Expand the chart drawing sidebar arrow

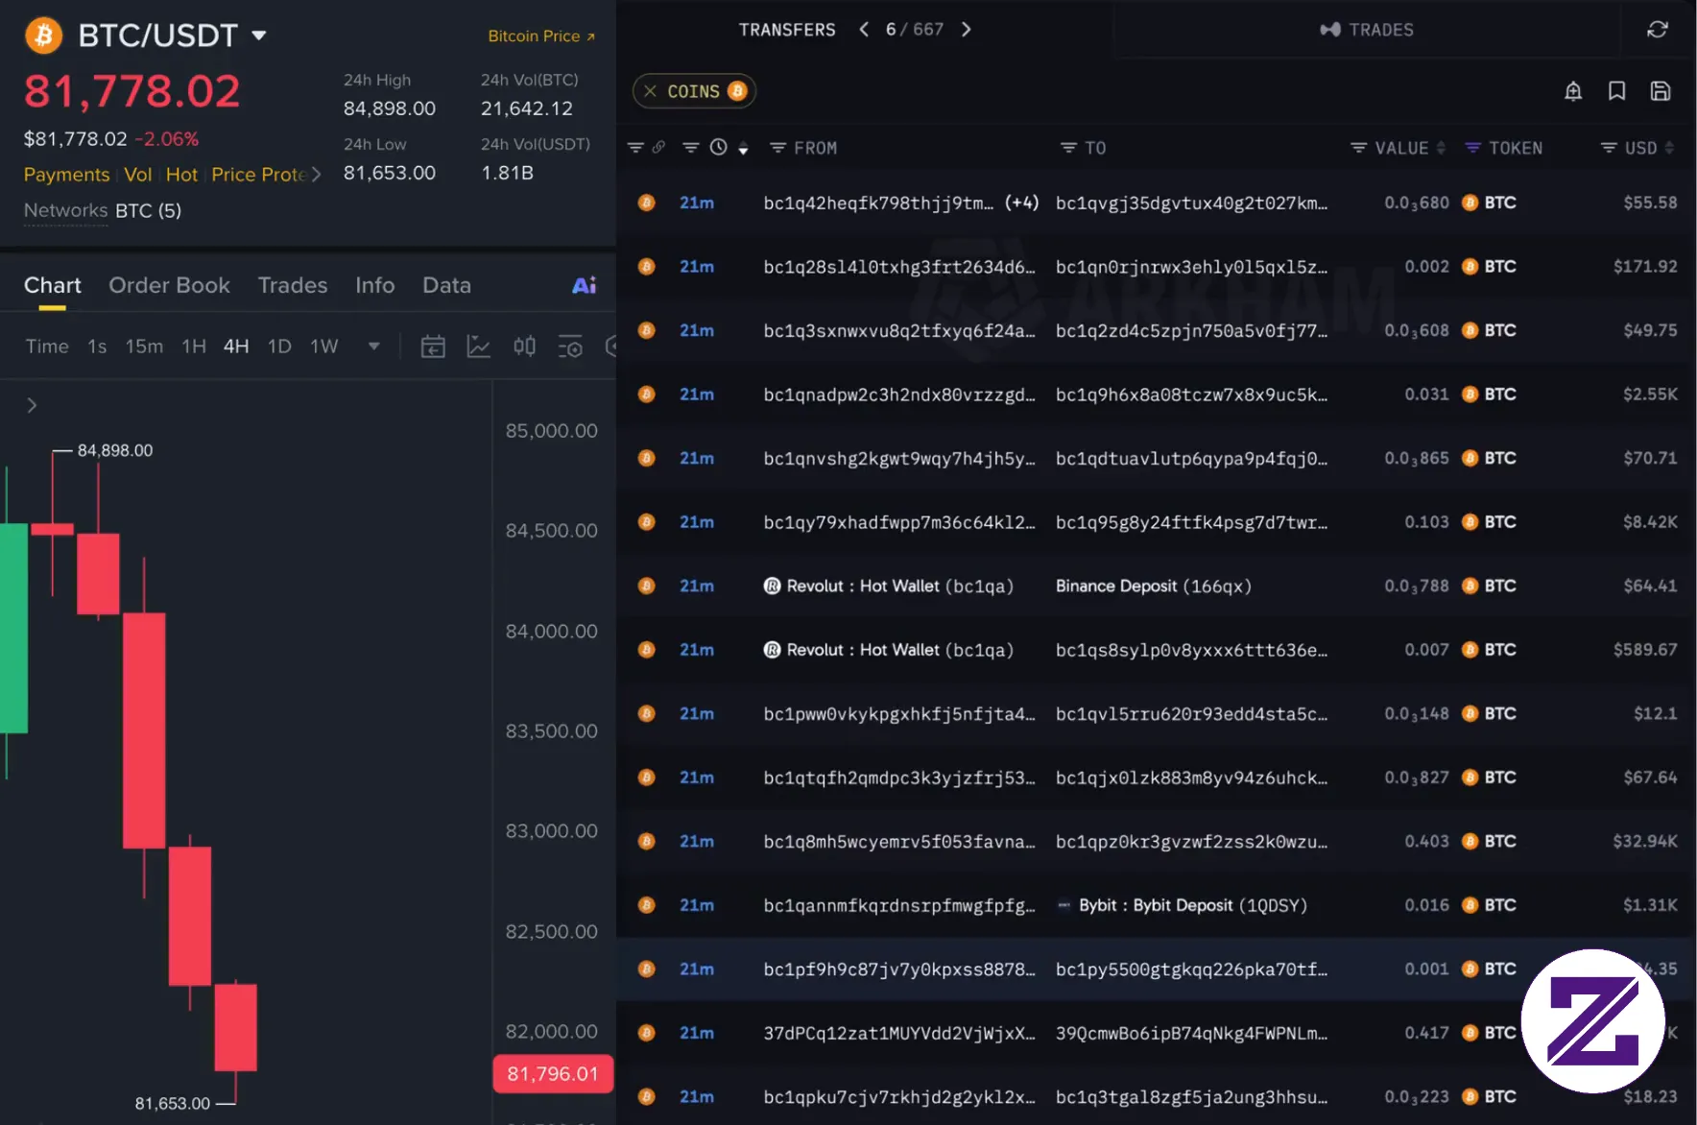pos(32,405)
